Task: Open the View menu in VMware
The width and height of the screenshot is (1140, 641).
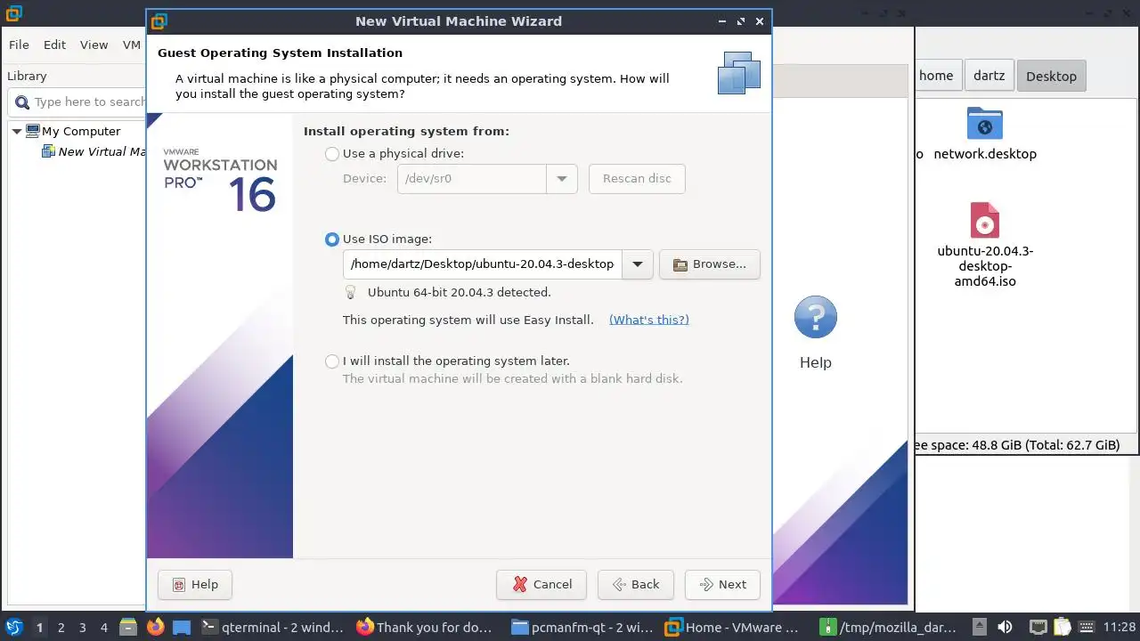Action: point(94,45)
